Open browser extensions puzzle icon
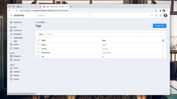Viewport: 177px width, 99px height. [x=160, y=10]
